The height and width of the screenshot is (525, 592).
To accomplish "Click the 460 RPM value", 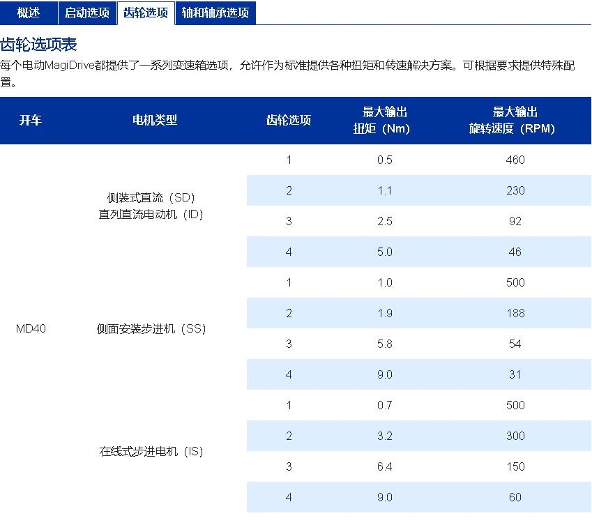I will click(515, 160).
